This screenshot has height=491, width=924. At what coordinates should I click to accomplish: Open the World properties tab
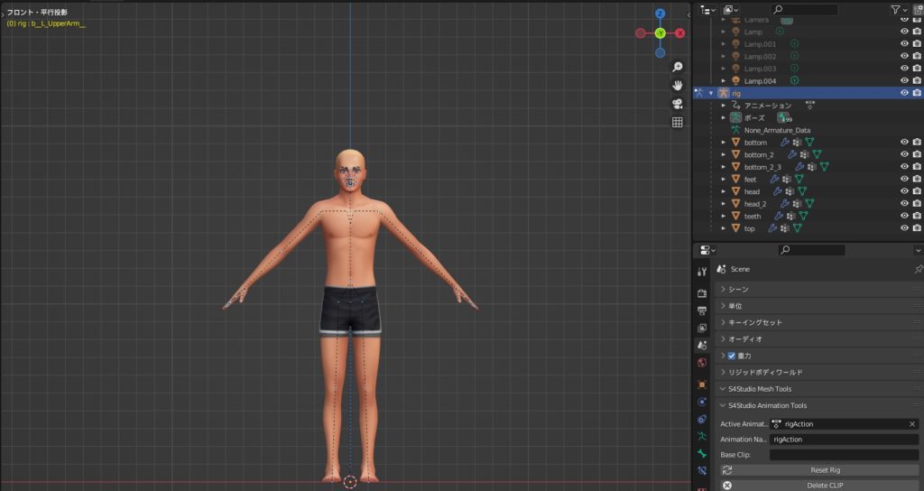pos(702,363)
